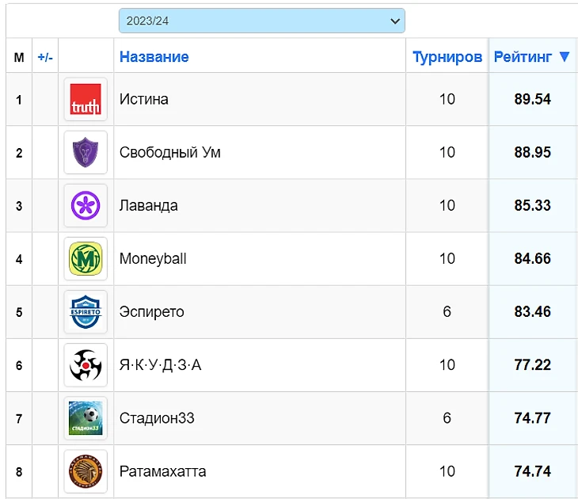Open the Истина team name
The height and width of the screenshot is (499, 578).
coord(143,99)
